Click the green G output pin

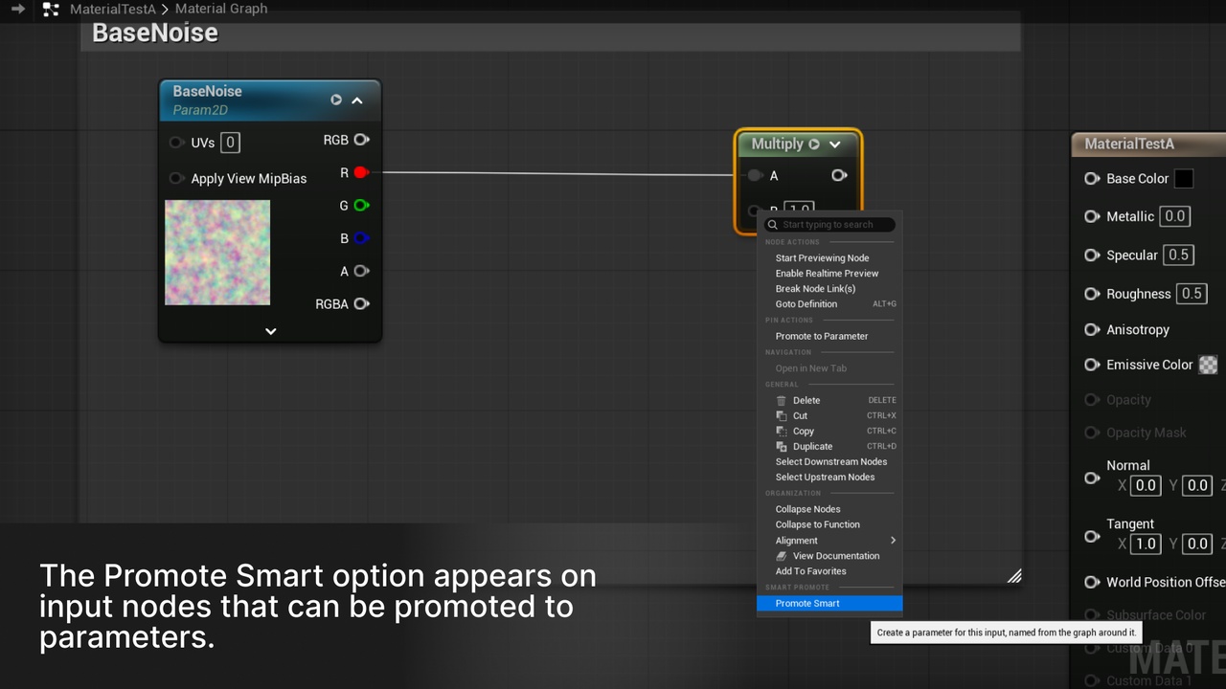[x=361, y=205]
